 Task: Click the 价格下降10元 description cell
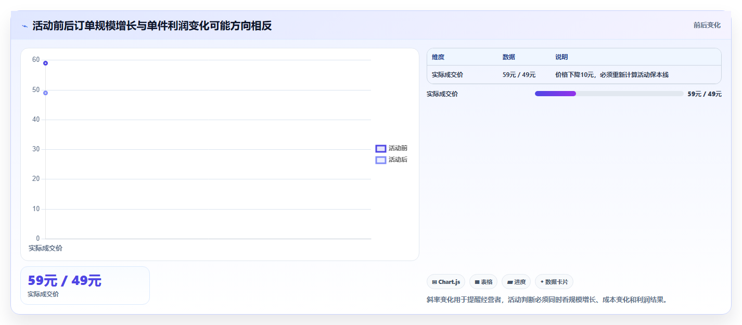[x=612, y=75]
